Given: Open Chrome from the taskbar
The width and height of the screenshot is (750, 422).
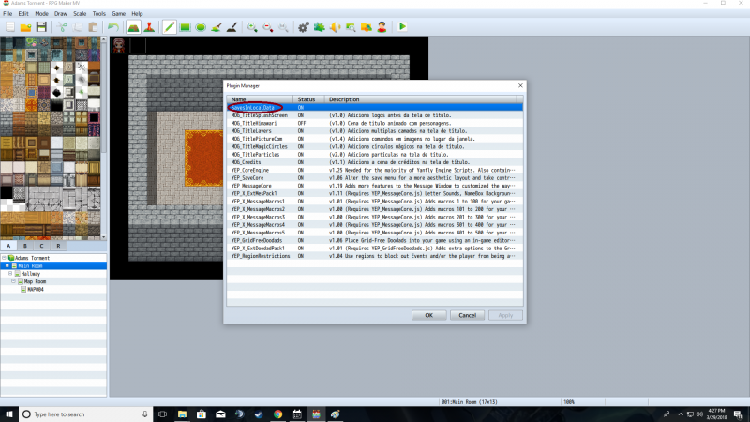Looking at the screenshot, I should tap(277, 414).
